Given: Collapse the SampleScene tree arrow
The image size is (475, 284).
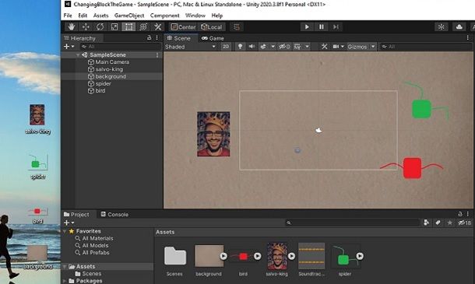Looking at the screenshot, I should point(78,54).
